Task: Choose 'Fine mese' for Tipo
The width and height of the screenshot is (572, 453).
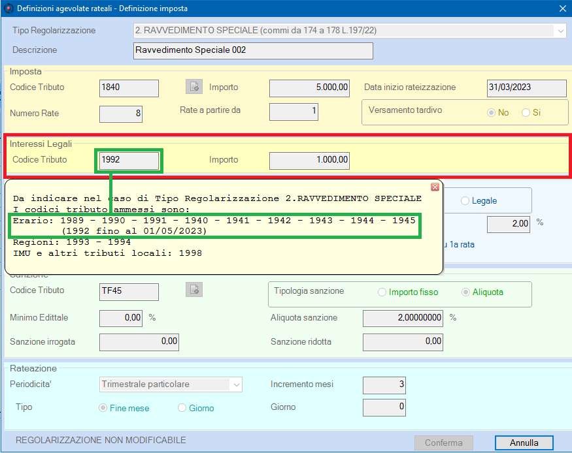Action: (x=103, y=408)
